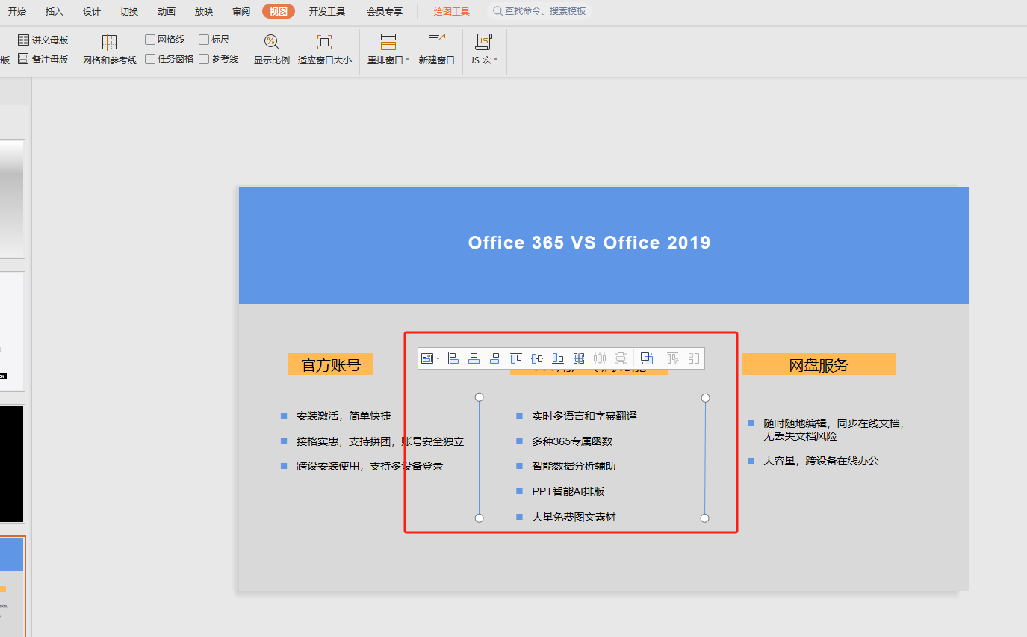Expand the floating toolbar layout dropdown arrow
The width and height of the screenshot is (1027, 637).
tap(438, 358)
